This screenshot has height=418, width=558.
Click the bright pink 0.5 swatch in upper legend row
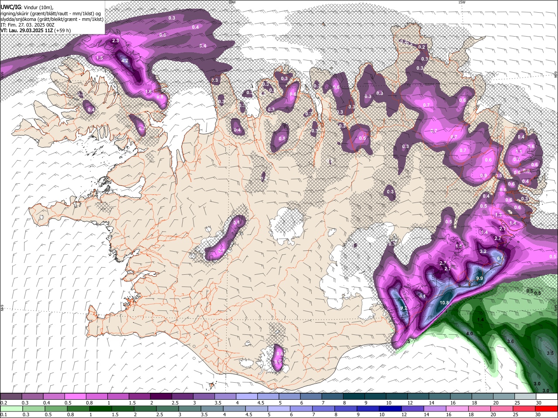click(75, 397)
